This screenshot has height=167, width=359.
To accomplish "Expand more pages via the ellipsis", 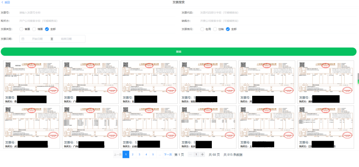I will [160, 154].
